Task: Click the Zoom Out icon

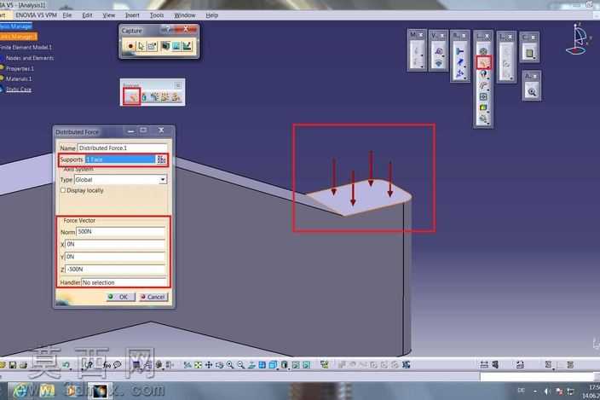Action: point(240,365)
